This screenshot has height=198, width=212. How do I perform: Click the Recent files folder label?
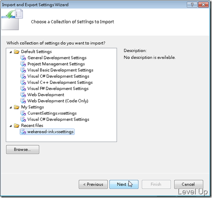click(32, 126)
